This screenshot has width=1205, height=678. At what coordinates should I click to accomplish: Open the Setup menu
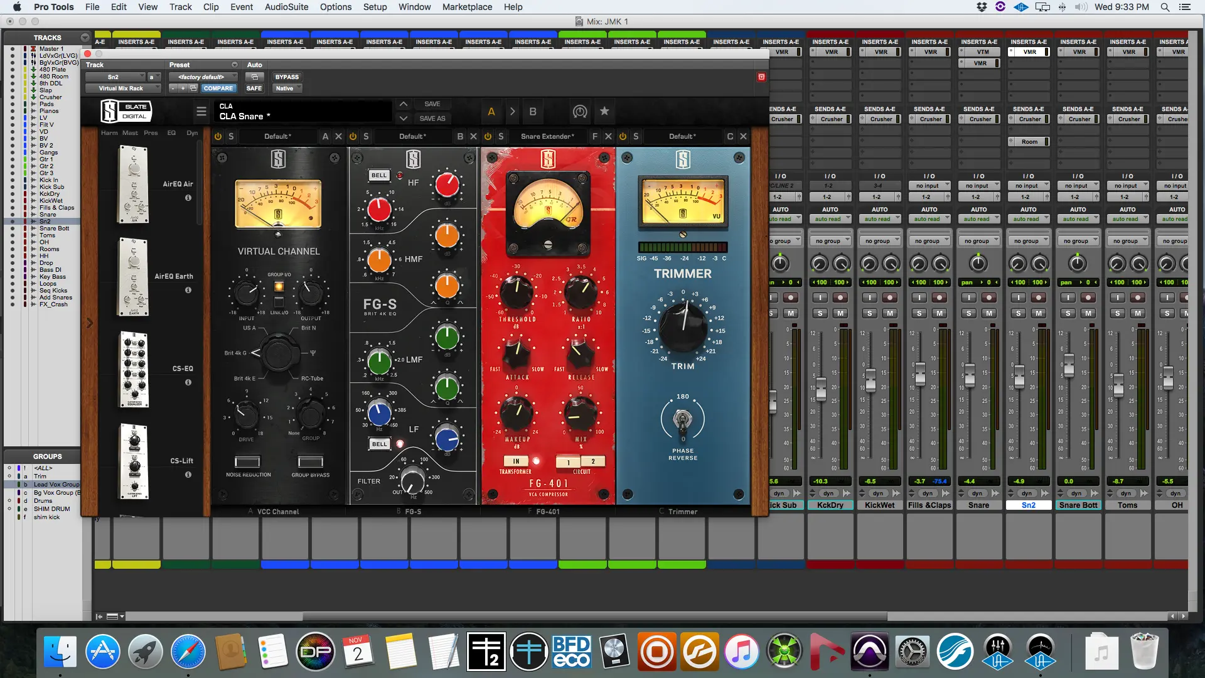(375, 7)
